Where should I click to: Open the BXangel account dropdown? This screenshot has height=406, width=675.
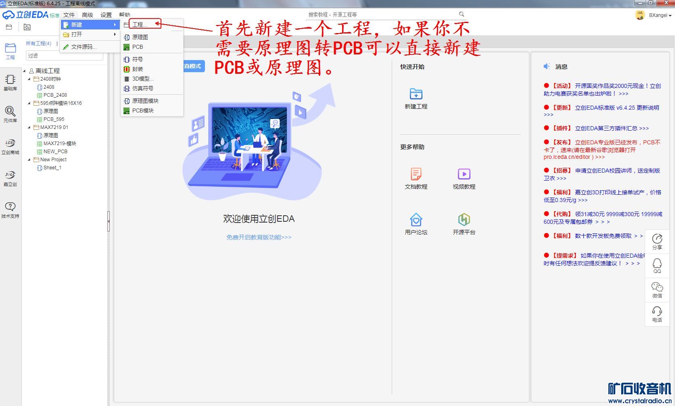tap(660, 15)
